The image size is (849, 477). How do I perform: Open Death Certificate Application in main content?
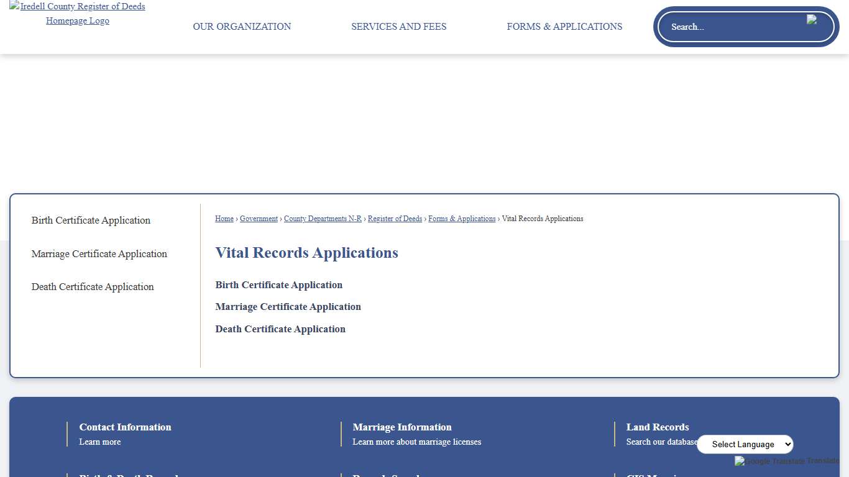[x=280, y=329]
